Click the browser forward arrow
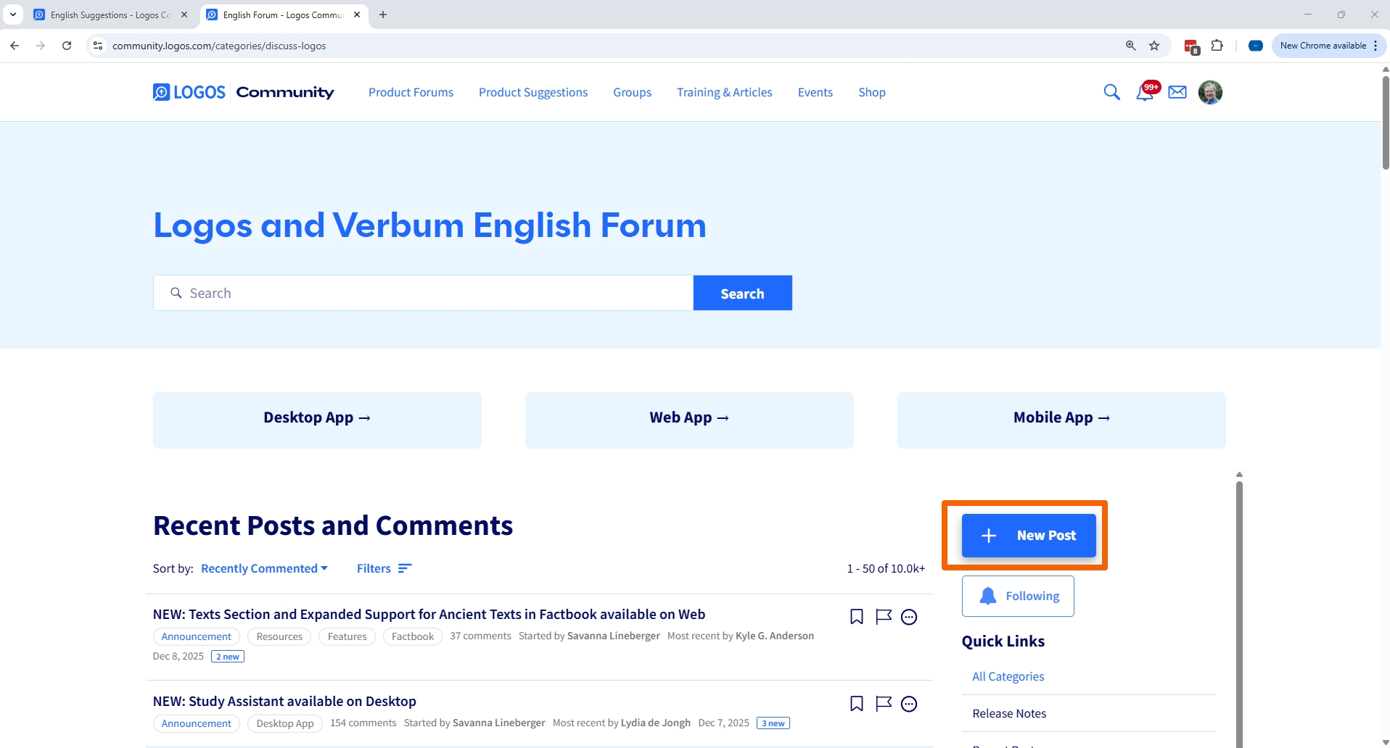The image size is (1390, 748). coord(41,46)
